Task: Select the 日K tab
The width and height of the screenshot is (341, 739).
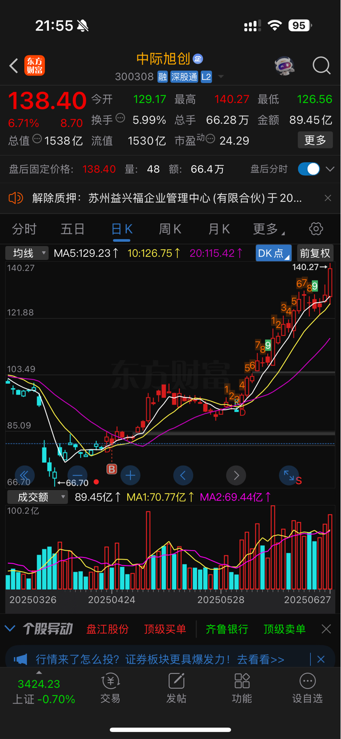Action: 122,229
